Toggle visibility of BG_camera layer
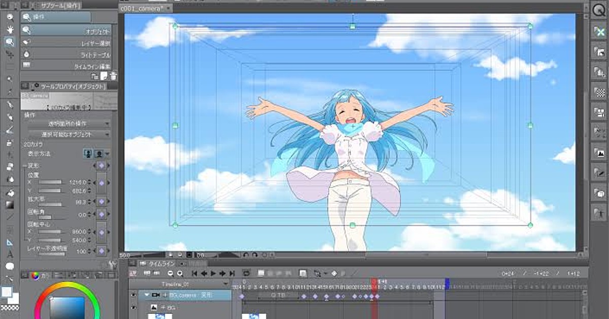Image resolution: width=609 pixels, height=319 pixels. (x=134, y=295)
